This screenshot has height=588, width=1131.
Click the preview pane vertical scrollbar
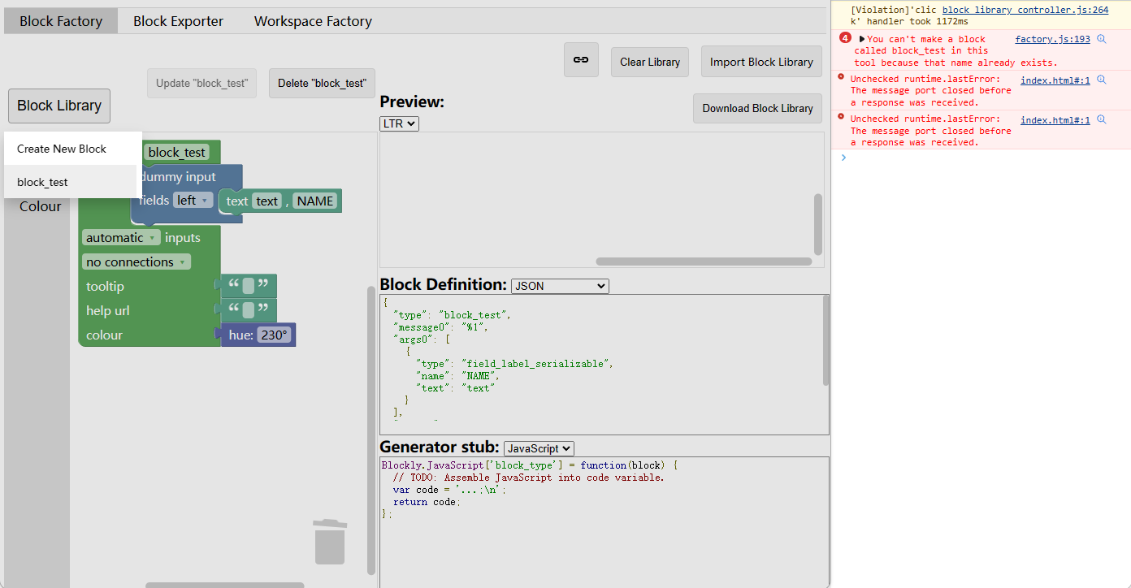pos(817,223)
